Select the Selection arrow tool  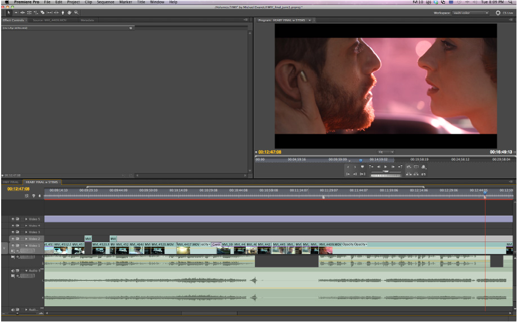click(9, 12)
